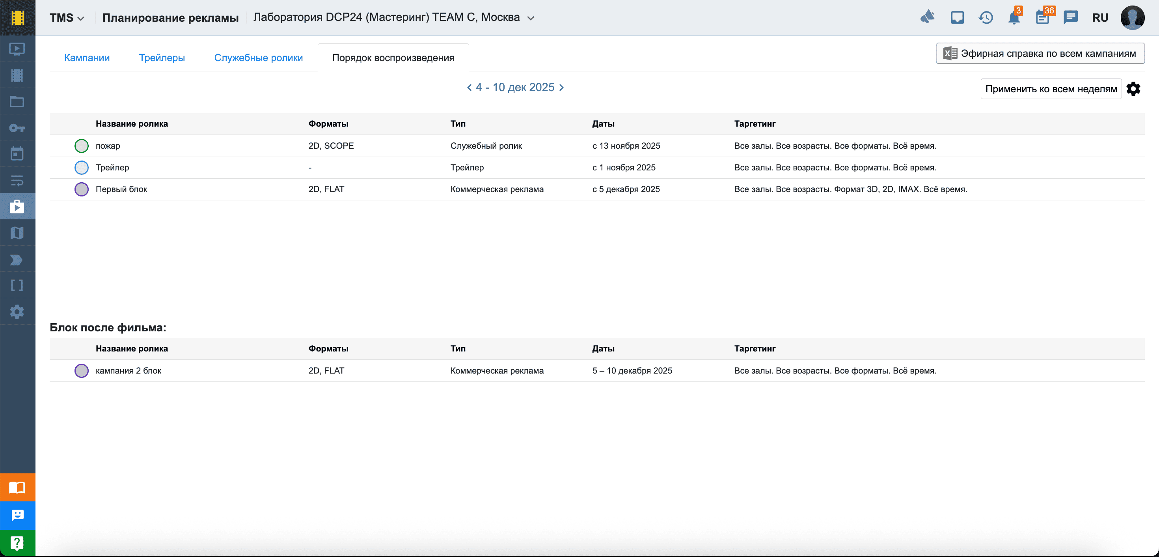Click Эфирная справка по всем кампаниям button

[1040, 54]
